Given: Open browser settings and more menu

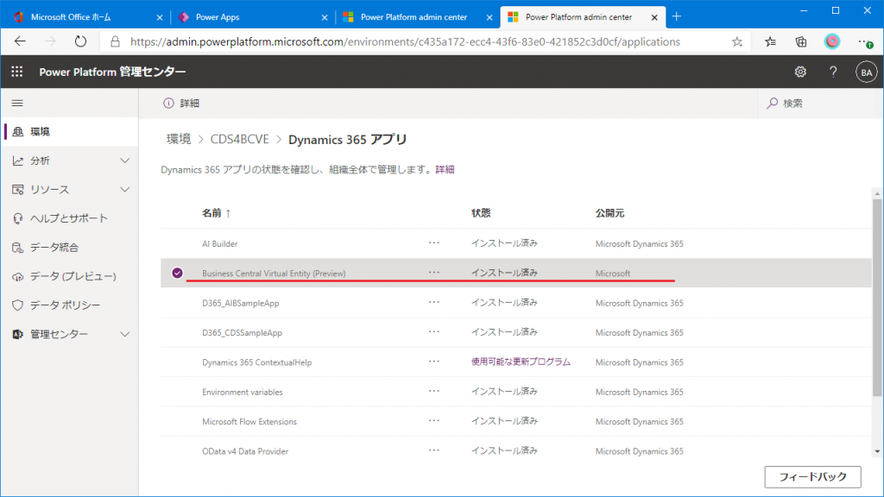Looking at the screenshot, I should [865, 41].
